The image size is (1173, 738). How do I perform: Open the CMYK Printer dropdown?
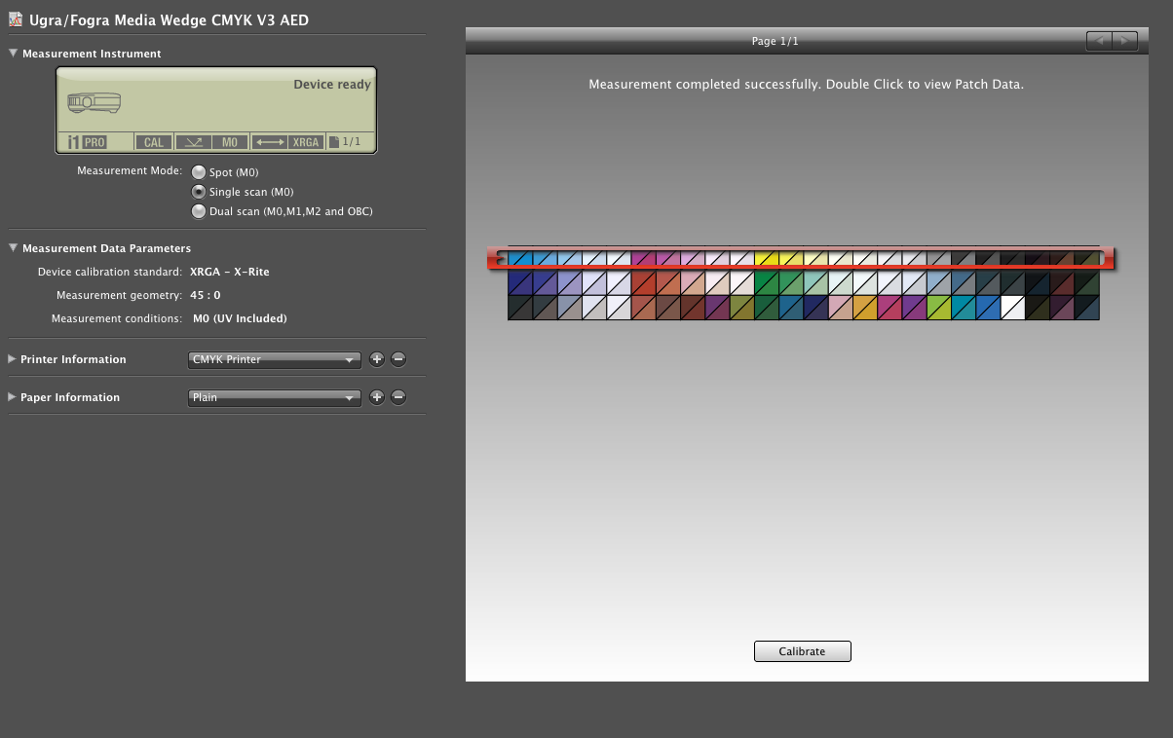coord(274,359)
